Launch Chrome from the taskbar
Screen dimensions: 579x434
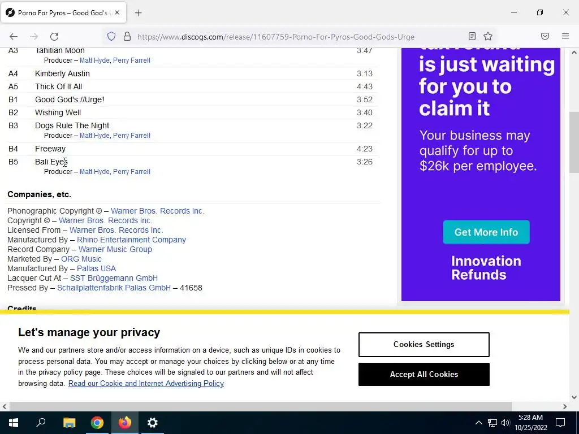[97, 423]
